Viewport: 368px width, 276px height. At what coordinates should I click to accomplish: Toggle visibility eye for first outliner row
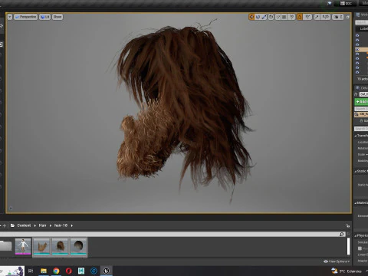pyautogui.click(x=357, y=35)
